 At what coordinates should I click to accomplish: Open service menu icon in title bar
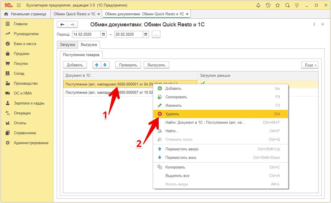click(297, 5)
